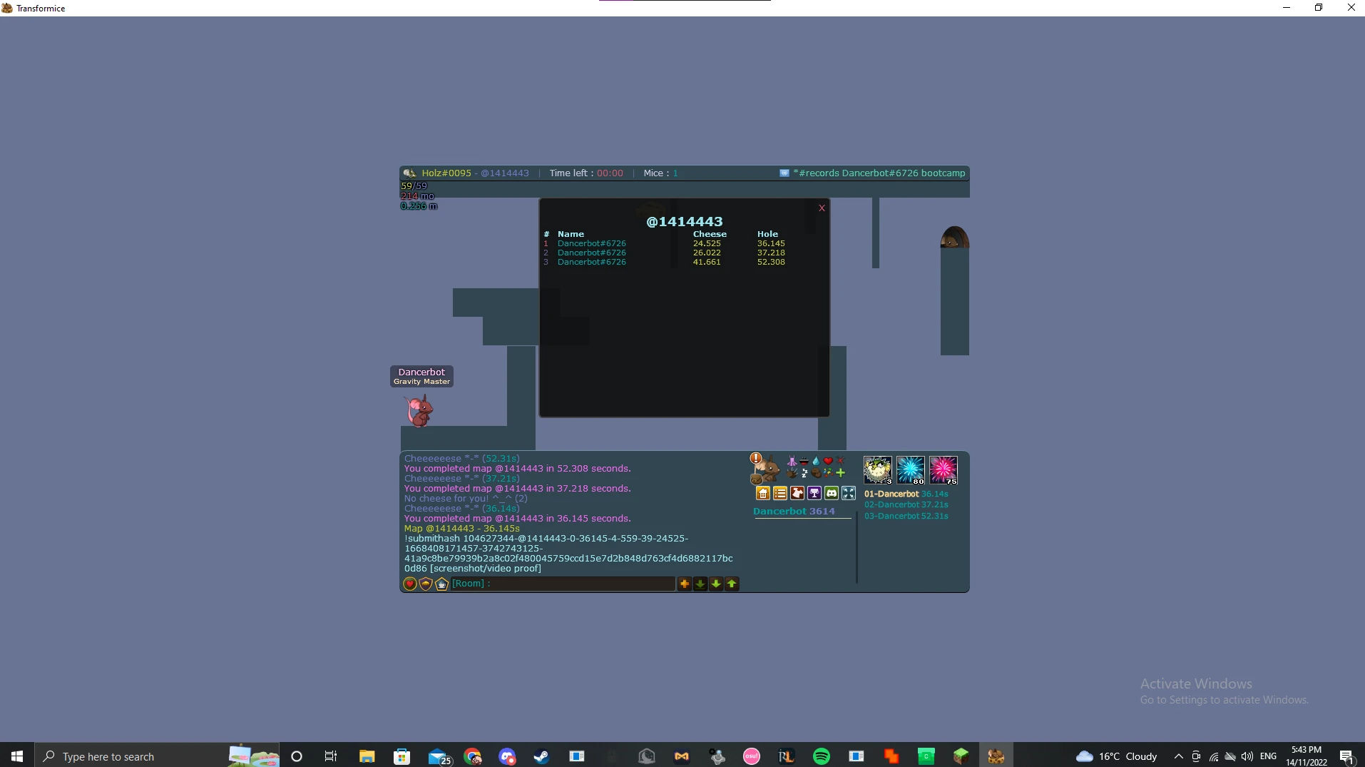Viewport: 1365px width, 767px height.
Task: Click the mouse avatar in the emote panel
Action: click(768, 471)
